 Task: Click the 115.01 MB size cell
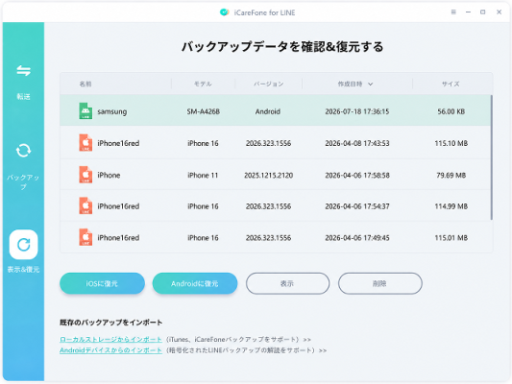point(451,238)
